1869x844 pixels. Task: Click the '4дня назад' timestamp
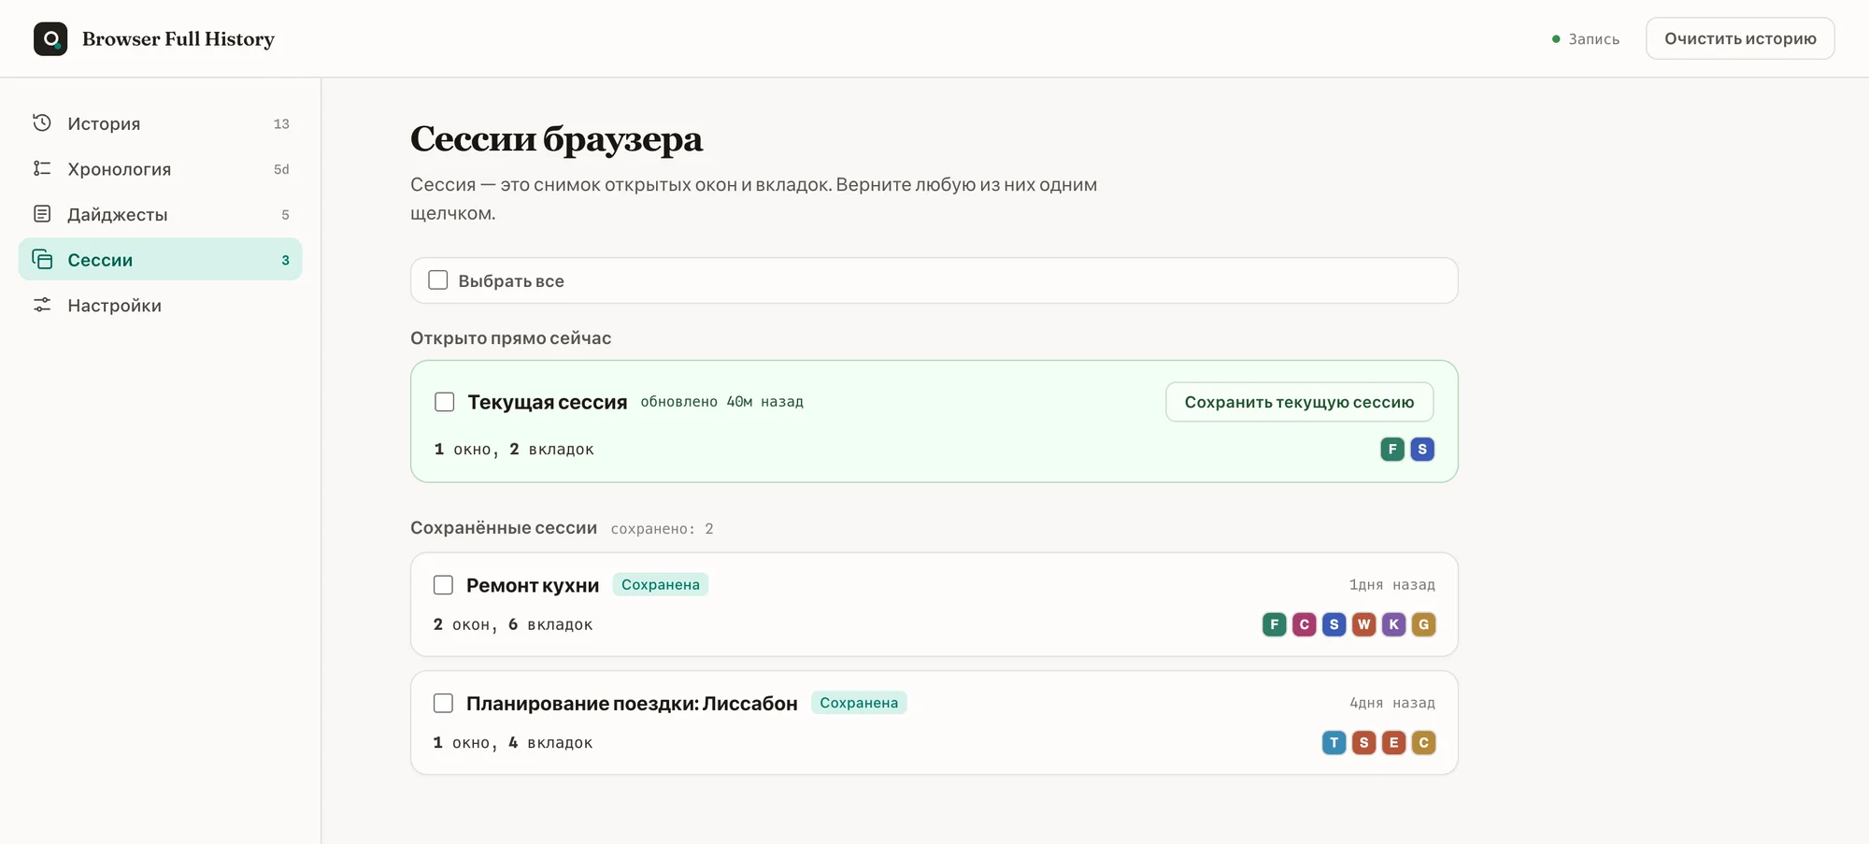pyautogui.click(x=1391, y=703)
